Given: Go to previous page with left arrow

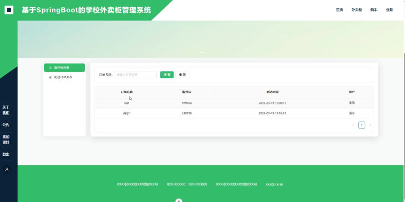Looking at the screenshot, I should pyautogui.click(x=353, y=125).
